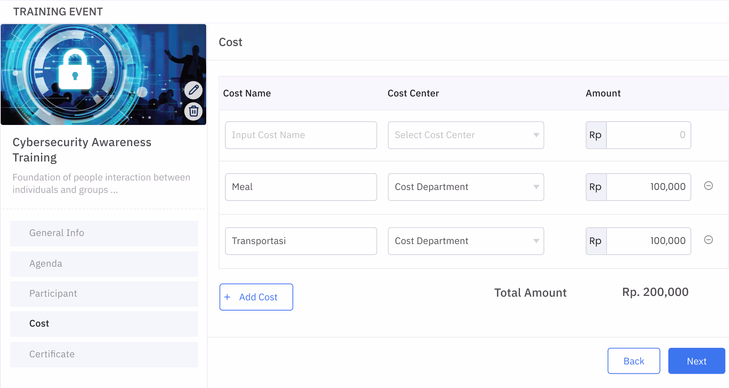
Task: Click the pencil edit icon on the cover image
Action: click(x=193, y=90)
